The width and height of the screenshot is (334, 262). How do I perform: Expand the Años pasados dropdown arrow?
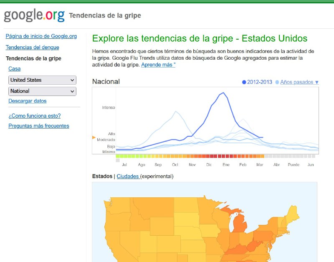(317, 82)
